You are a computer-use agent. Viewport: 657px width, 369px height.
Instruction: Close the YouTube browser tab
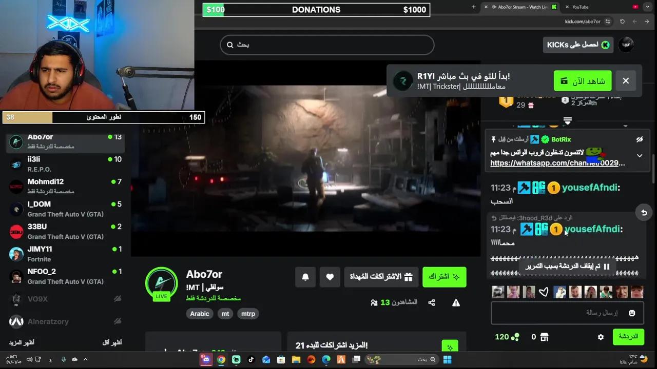click(567, 7)
